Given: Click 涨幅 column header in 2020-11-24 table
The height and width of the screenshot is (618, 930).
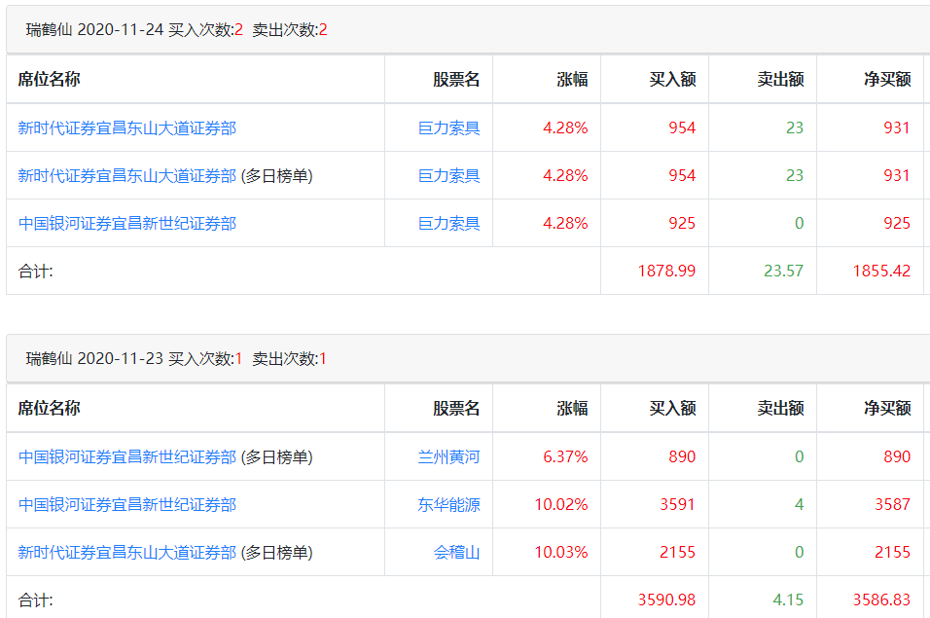Looking at the screenshot, I should coord(572,79).
